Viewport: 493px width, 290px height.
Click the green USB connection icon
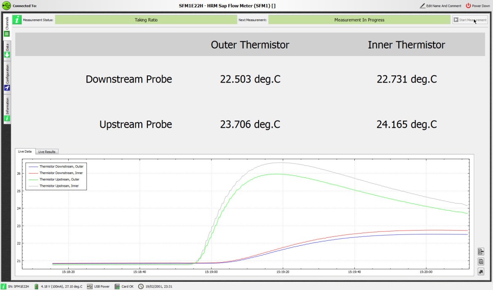click(x=6, y=6)
